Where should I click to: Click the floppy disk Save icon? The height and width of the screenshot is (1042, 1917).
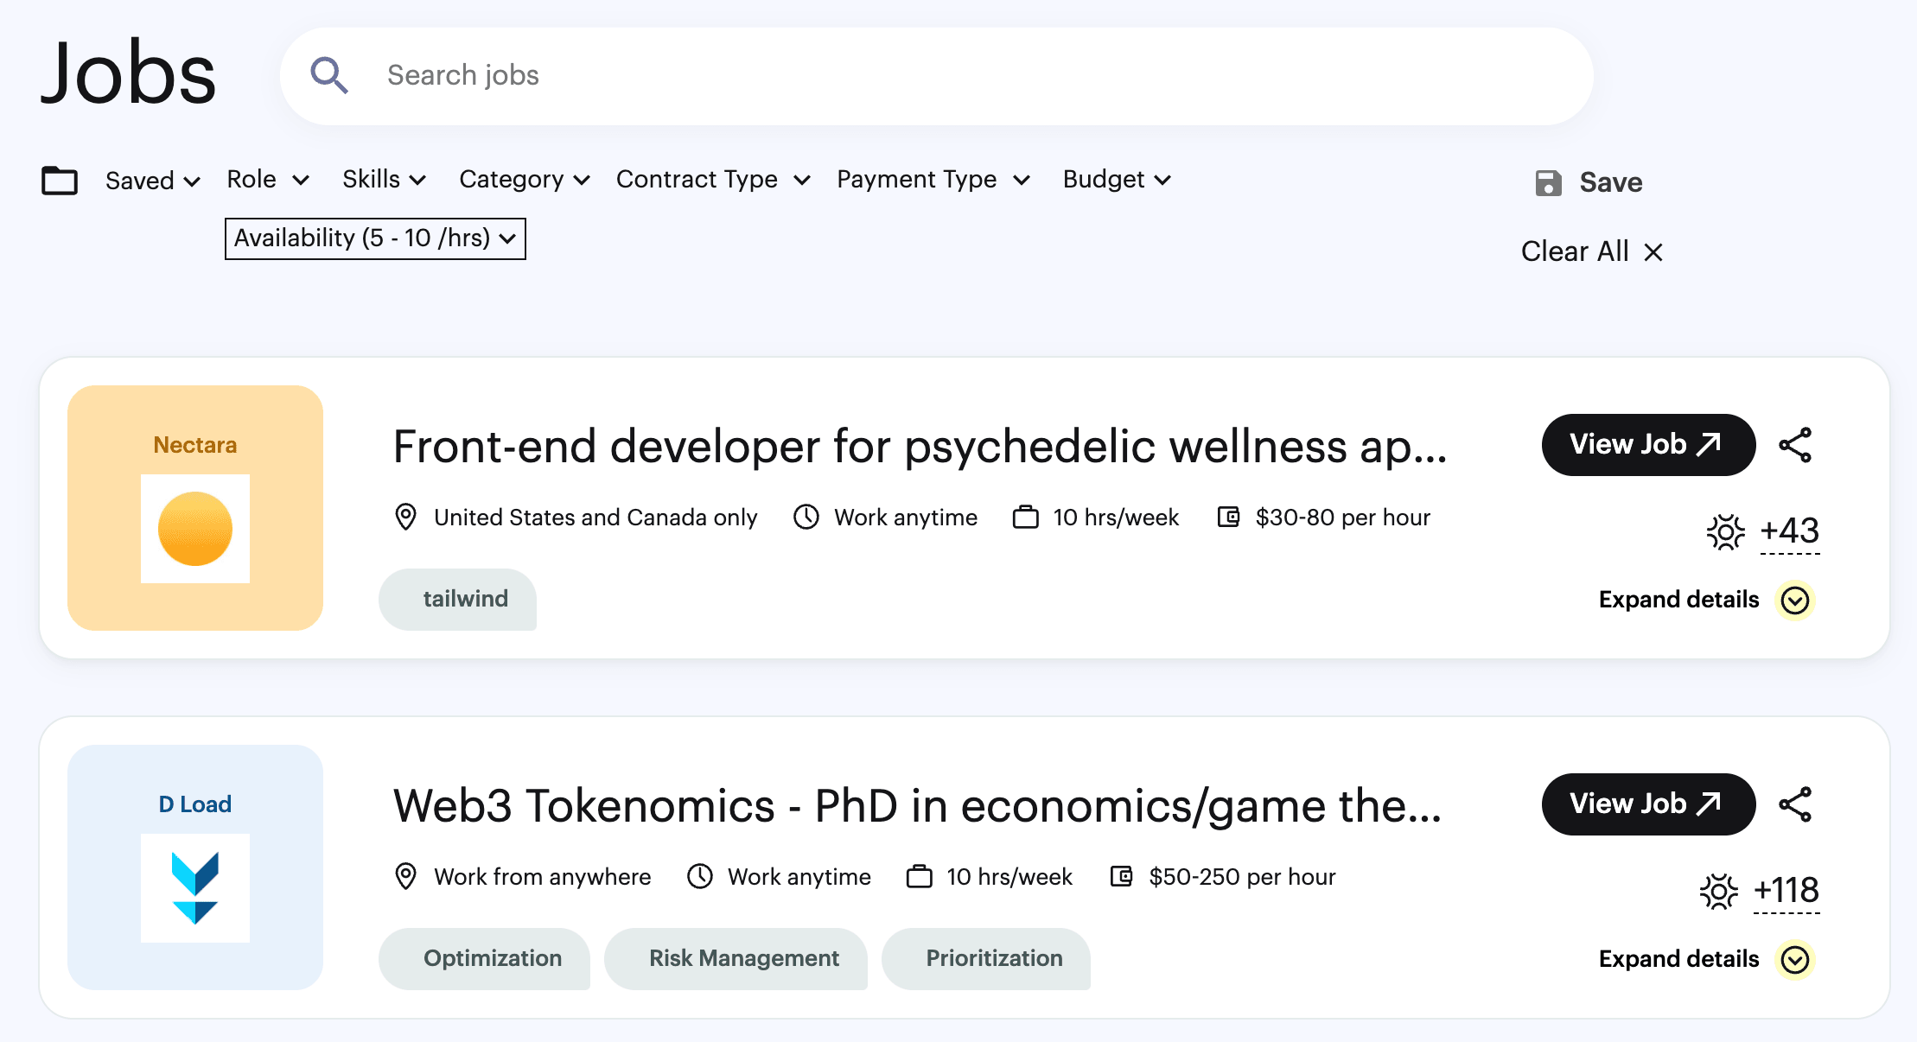(1548, 182)
